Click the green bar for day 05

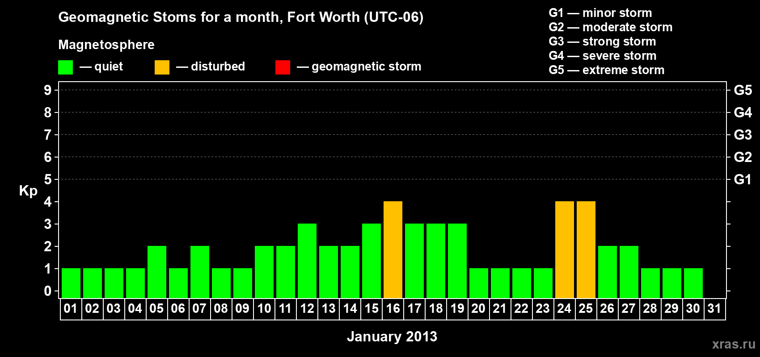157,272
